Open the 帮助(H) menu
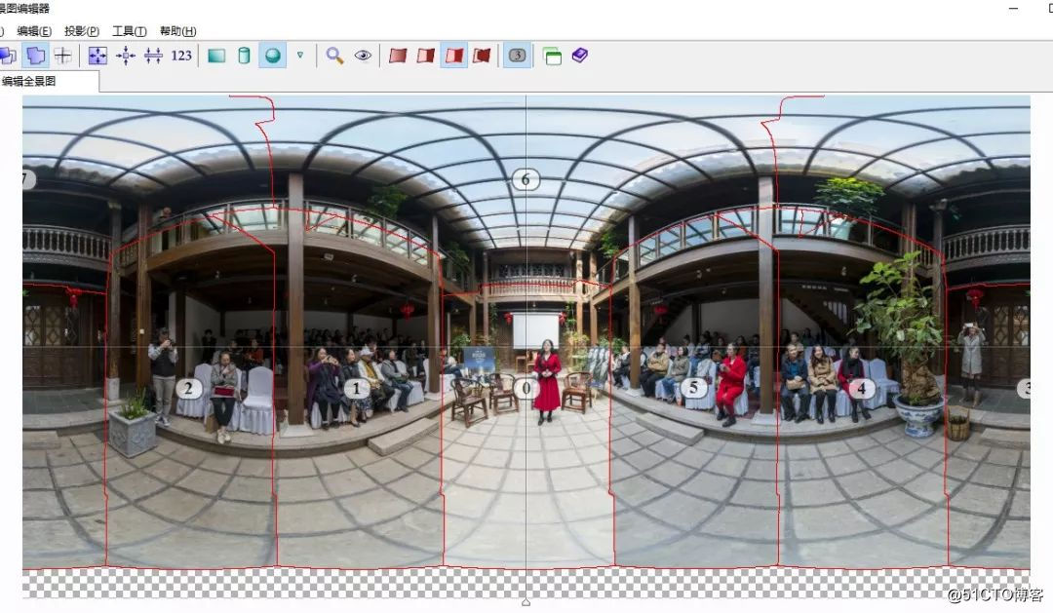This screenshot has width=1053, height=613. [x=178, y=31]
